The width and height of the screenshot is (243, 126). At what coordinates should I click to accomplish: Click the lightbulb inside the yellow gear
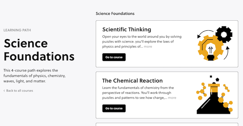211,51
